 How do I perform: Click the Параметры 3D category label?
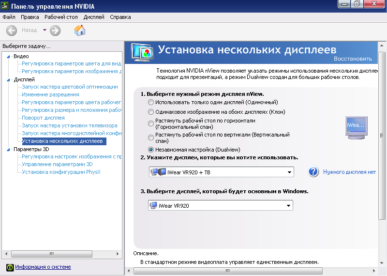click(x=31, y=149)
